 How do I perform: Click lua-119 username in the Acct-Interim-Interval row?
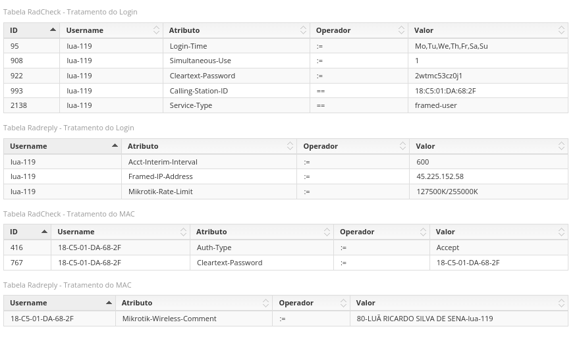23,162
